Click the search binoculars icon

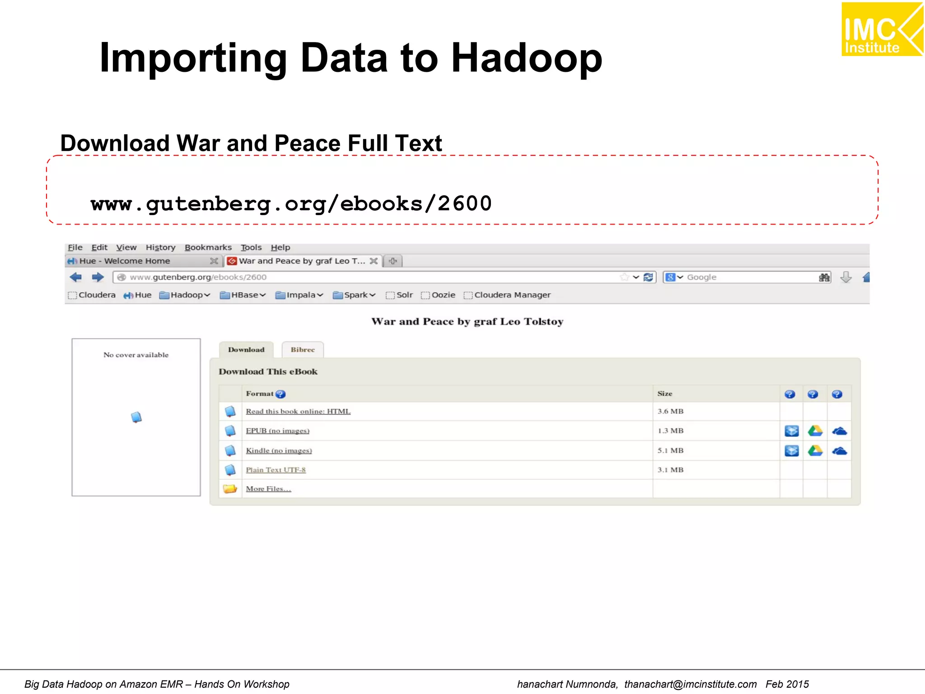pyautogui.click(x=824, y=277)
